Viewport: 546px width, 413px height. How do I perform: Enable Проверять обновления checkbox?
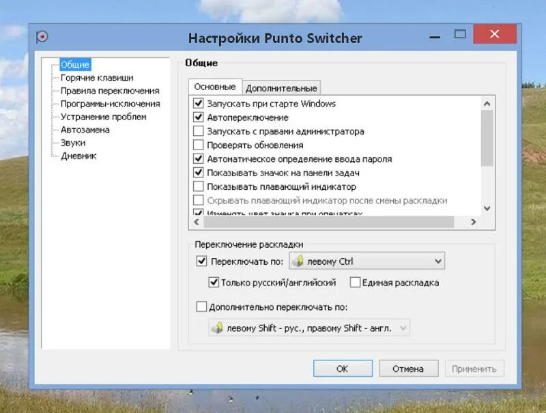(x=198, y=145)
